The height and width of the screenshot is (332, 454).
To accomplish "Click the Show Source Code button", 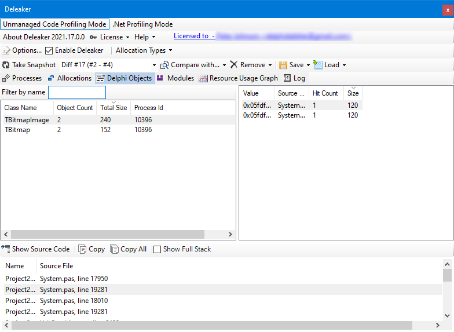I will (x=36, y=249).
